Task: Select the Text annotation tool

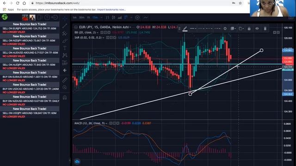Action: click(x=65, y=48)
